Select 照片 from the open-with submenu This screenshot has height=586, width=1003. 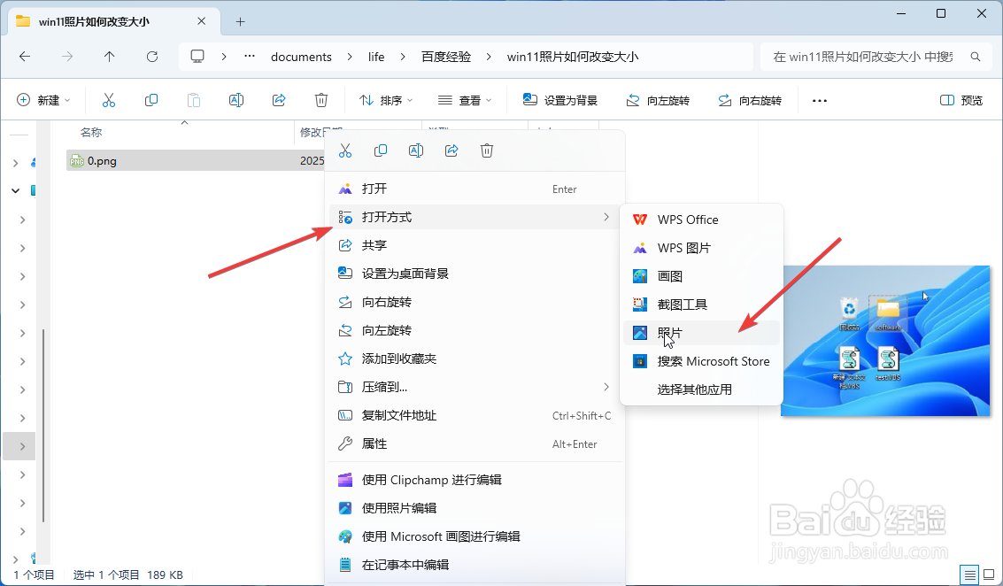tap(669, 332)
